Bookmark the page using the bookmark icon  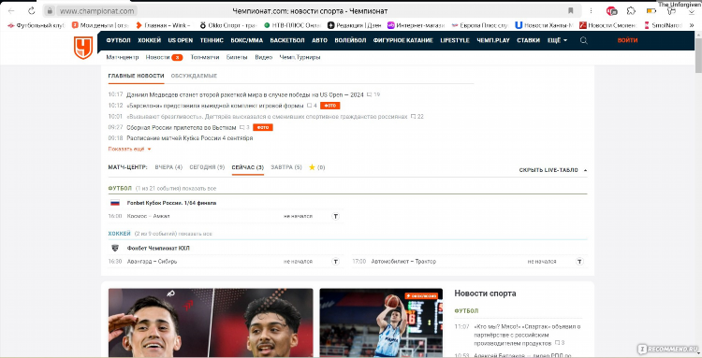[x=571, y=10]
